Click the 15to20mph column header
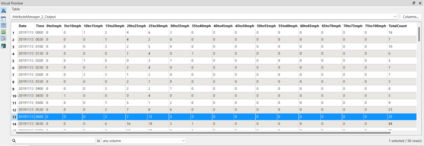424x146 pixels. point(115,26)
